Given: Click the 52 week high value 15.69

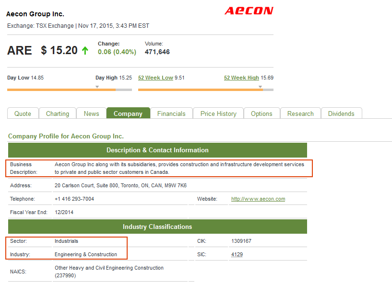Looking at the screenshot, I should (267, 78).
